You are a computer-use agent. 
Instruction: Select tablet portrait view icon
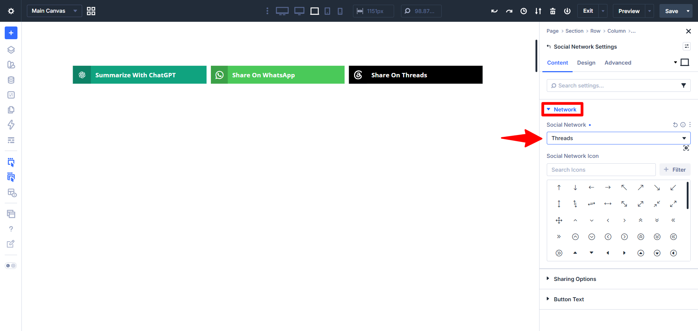[x=327, y=11]
